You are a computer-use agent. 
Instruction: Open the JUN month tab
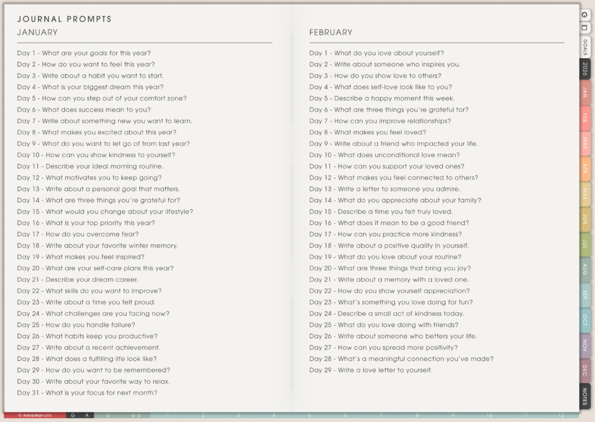coord(585,219)
